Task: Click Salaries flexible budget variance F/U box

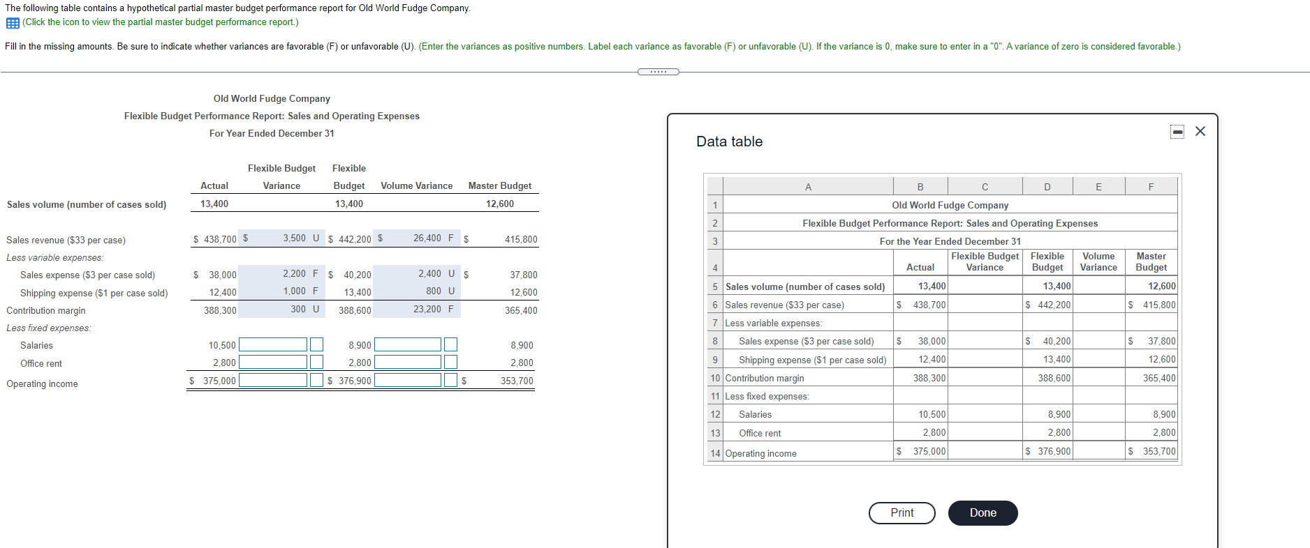Action: click(316, 344)
